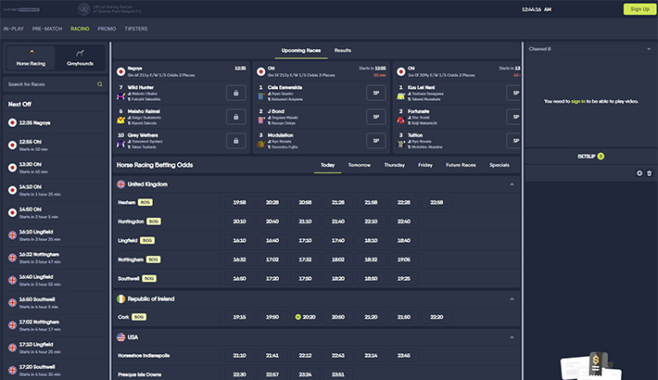658x380 pixels.
Task: Open the RACING menu
Action: click(x=80, y=29)
